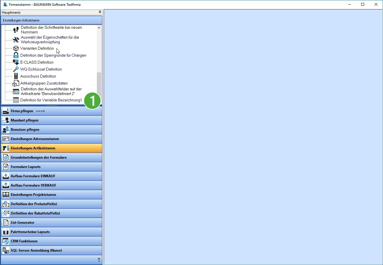Click the outbox upload icon for Formulare VERKAUF

pos(6,185)
